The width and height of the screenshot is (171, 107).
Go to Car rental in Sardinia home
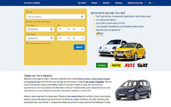point(32,3)
